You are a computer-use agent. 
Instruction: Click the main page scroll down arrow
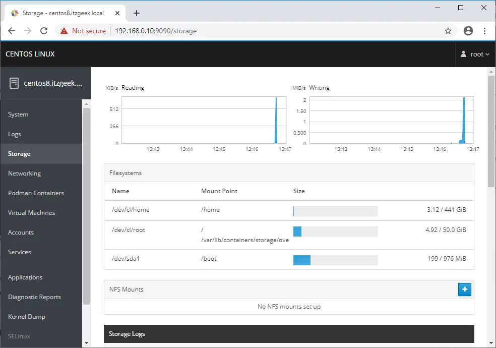pos(491,343)
